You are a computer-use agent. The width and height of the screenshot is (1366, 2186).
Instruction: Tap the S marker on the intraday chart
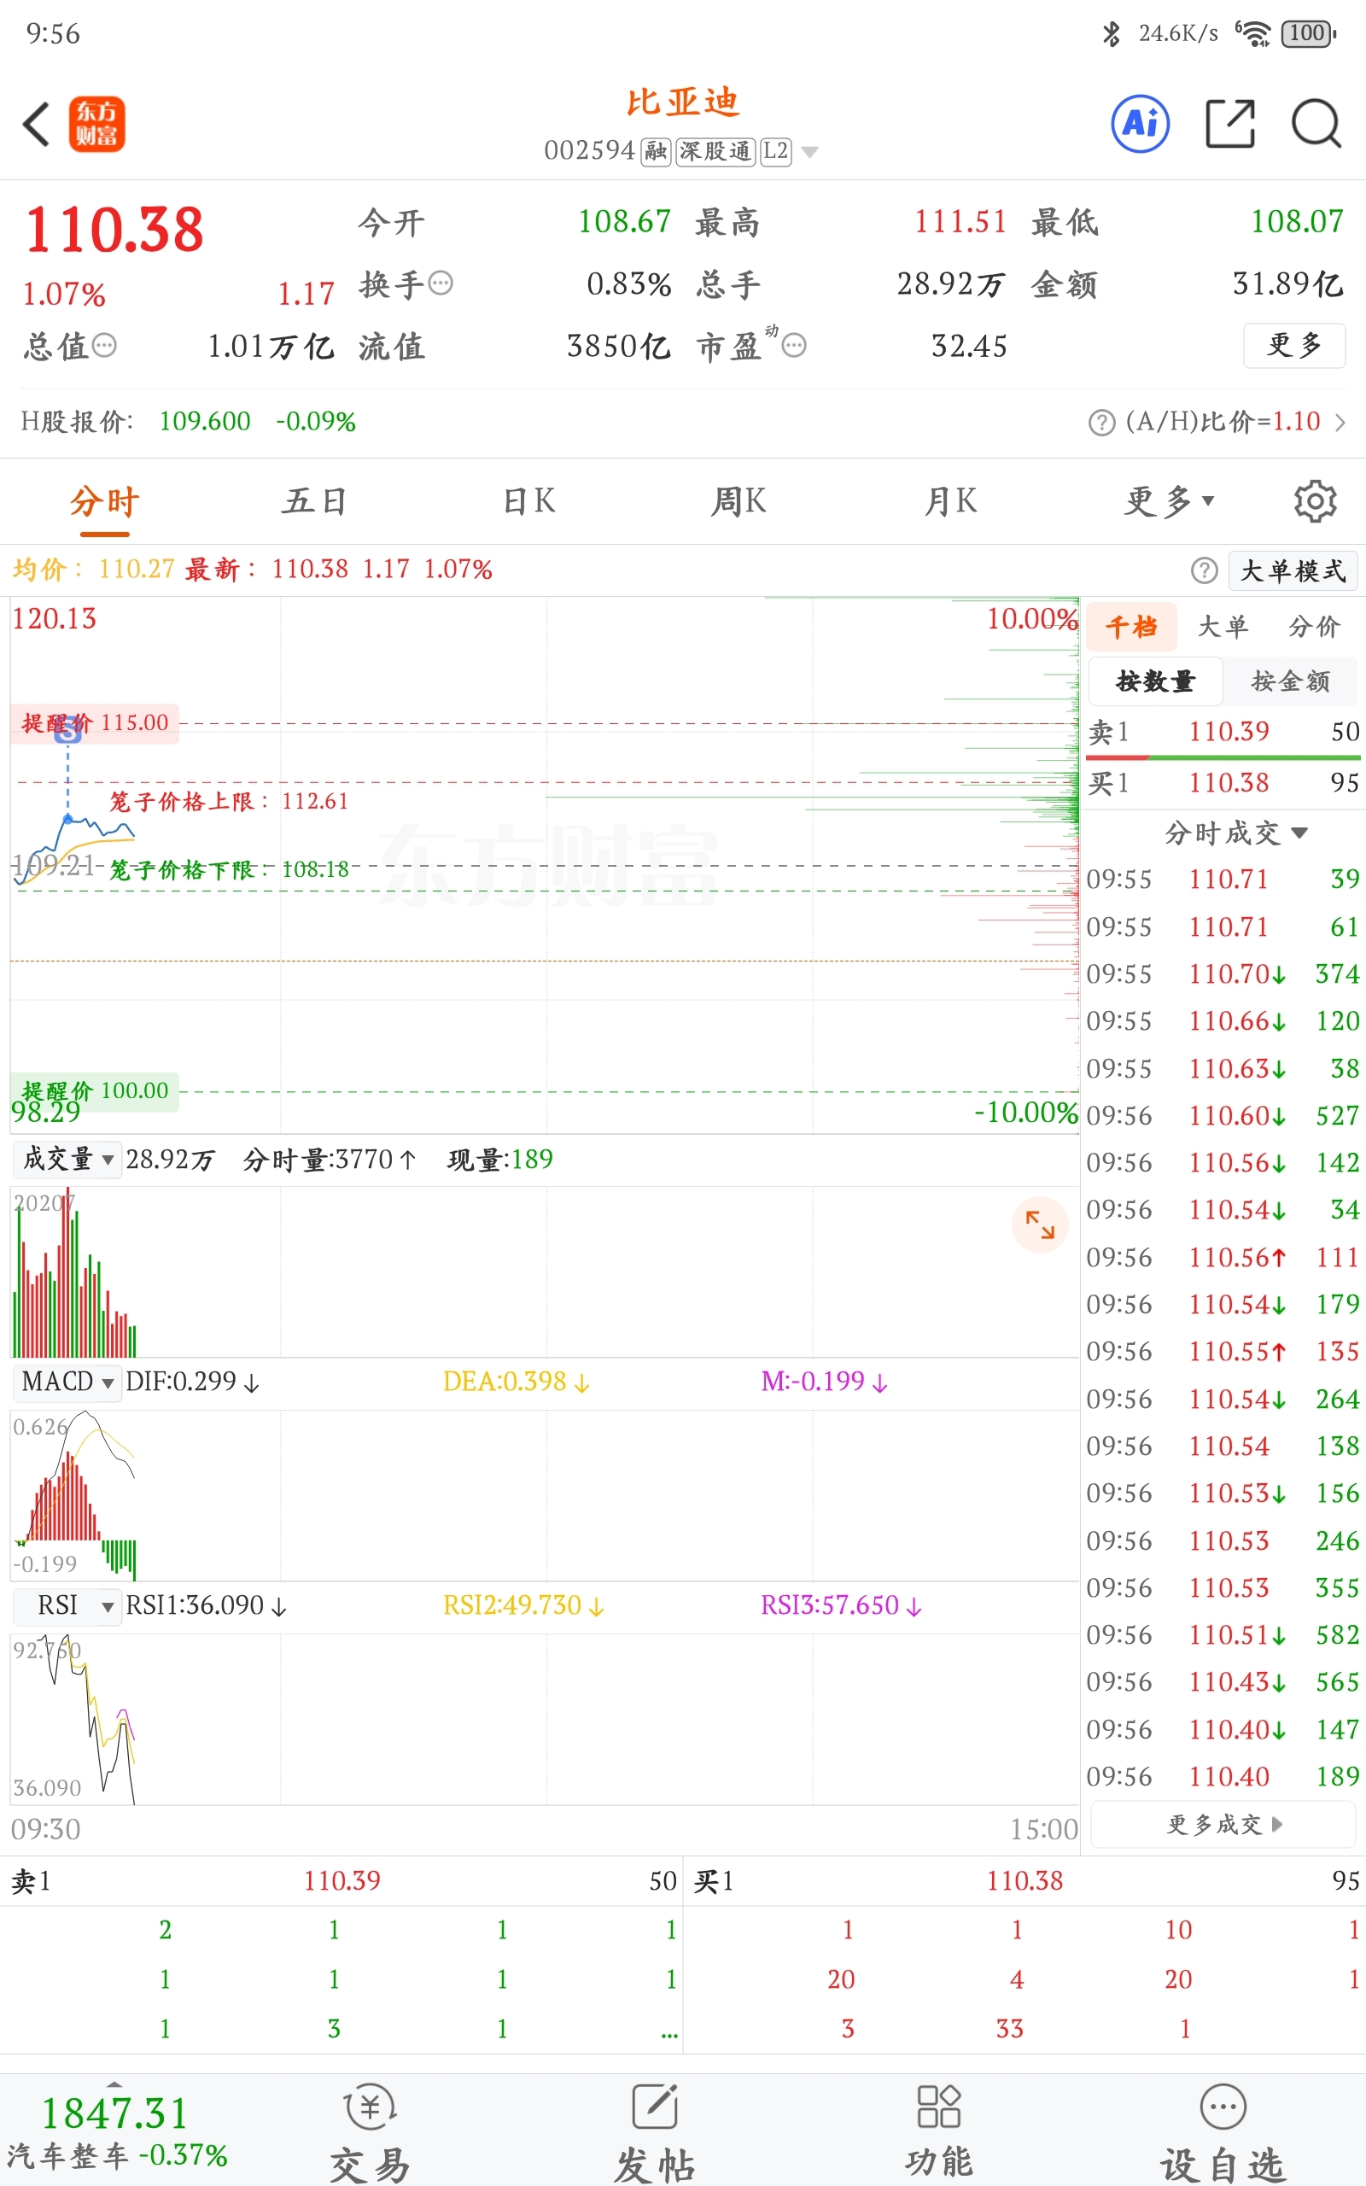67,729
